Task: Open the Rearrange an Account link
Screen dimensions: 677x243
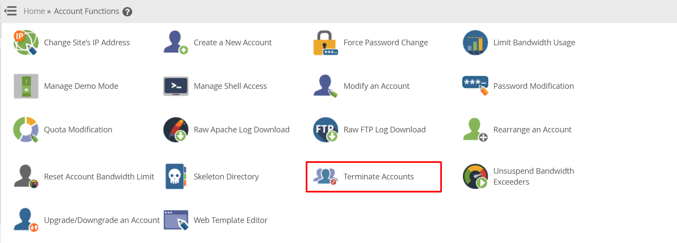Action: (x=532, y=130)
